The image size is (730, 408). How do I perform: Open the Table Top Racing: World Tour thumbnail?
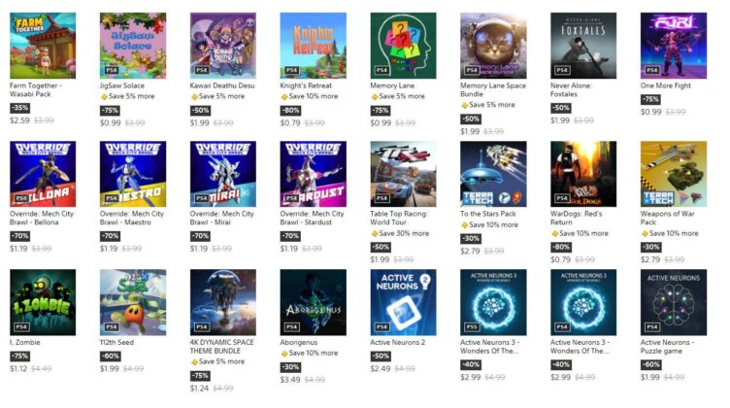coord(403,174)
